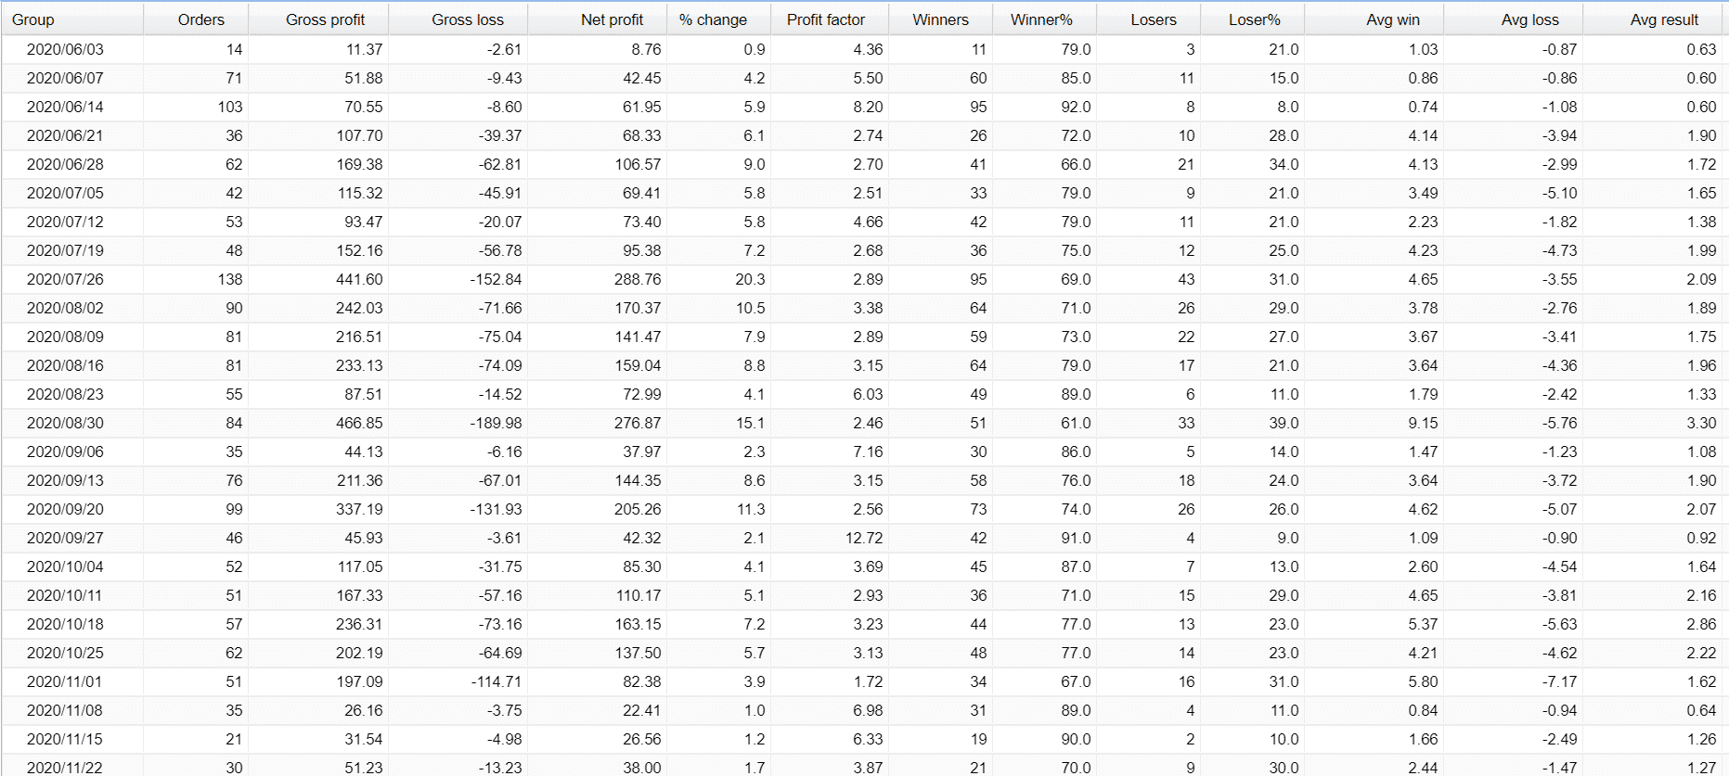Click net profit value 276.87
This screenshot has width=1729, height=776.
(638, 423)
